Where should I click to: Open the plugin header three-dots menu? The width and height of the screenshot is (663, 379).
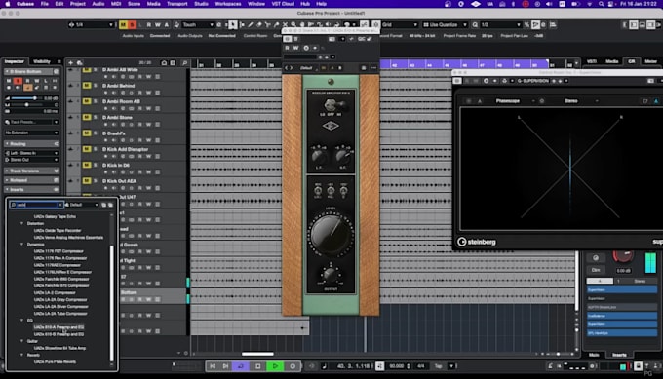click(373, 68)
